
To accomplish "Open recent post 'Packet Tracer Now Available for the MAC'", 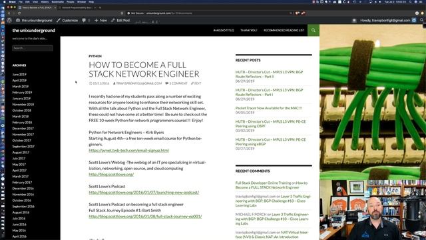I will pos(269,108).
